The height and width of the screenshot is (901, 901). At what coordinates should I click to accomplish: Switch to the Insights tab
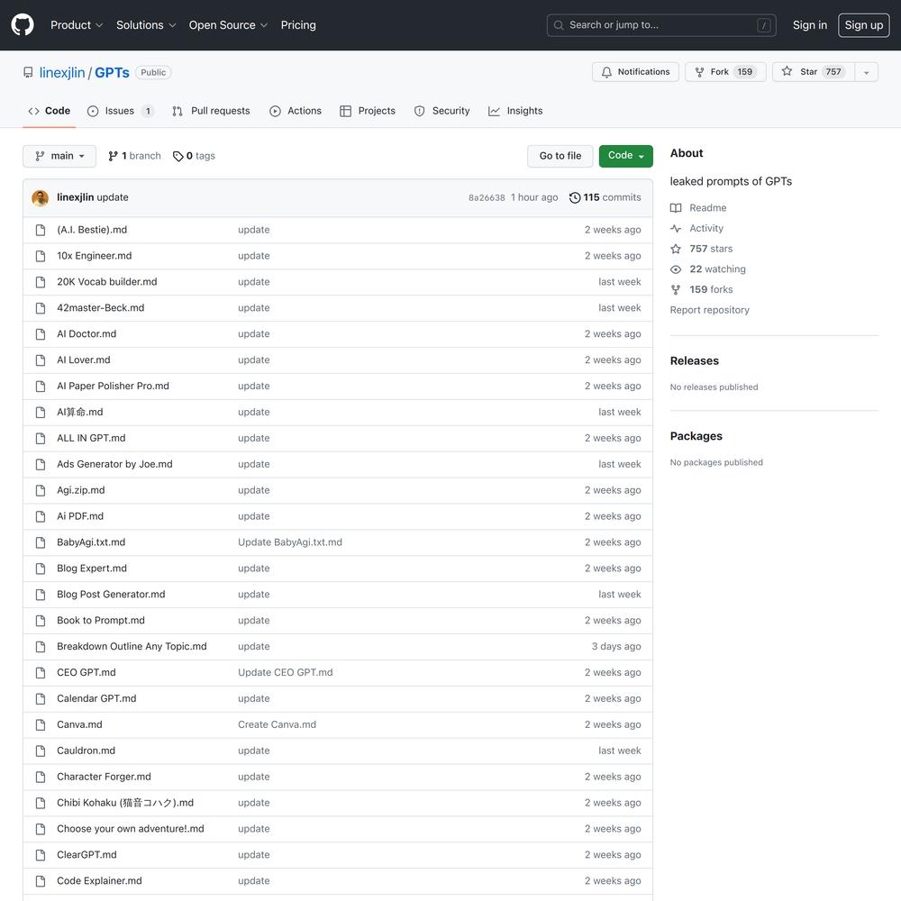click(515, 111)
